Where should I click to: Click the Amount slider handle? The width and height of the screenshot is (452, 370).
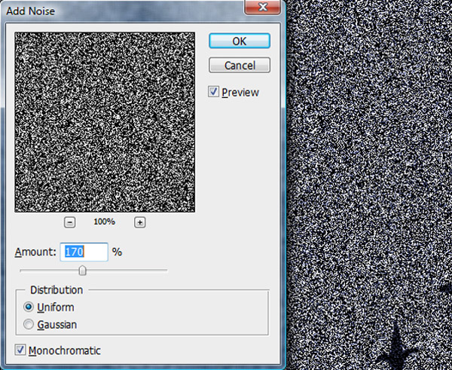pyautogui.click(x=83, y=271)
